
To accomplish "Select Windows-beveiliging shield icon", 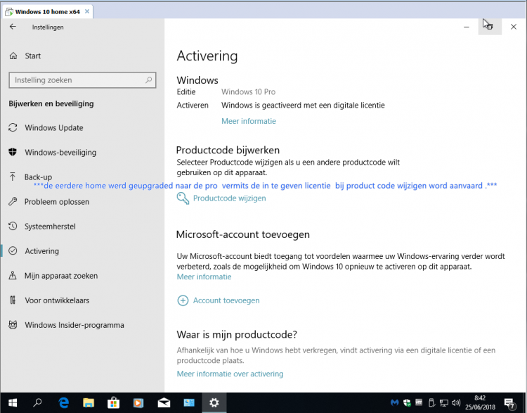I will point(13,153).
